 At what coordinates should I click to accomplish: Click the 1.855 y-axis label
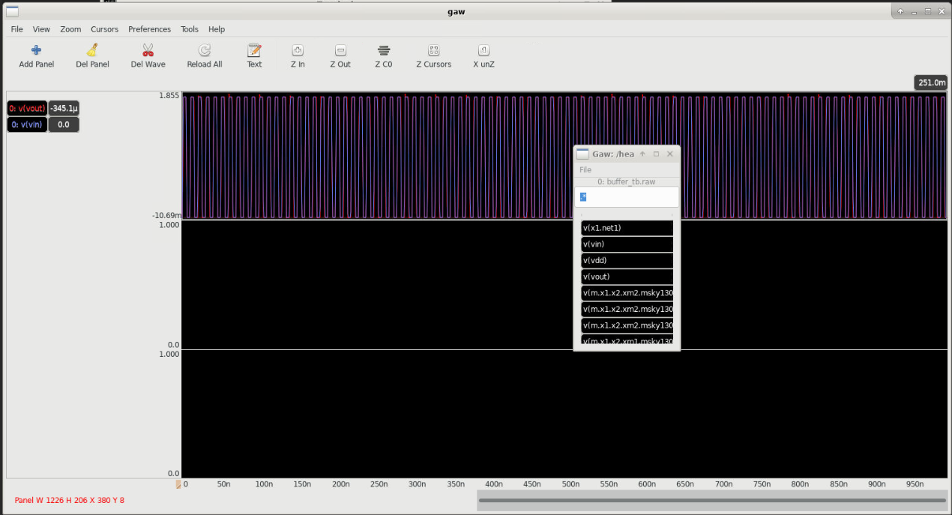[169, 96]
